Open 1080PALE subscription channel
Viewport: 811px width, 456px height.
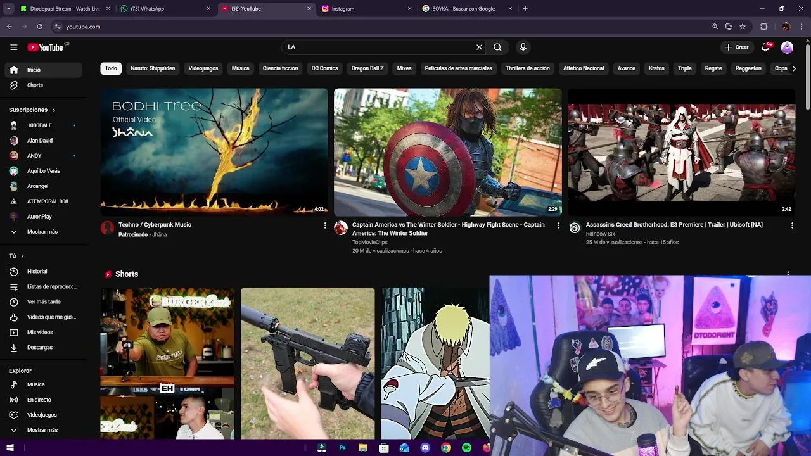point(42,125)
